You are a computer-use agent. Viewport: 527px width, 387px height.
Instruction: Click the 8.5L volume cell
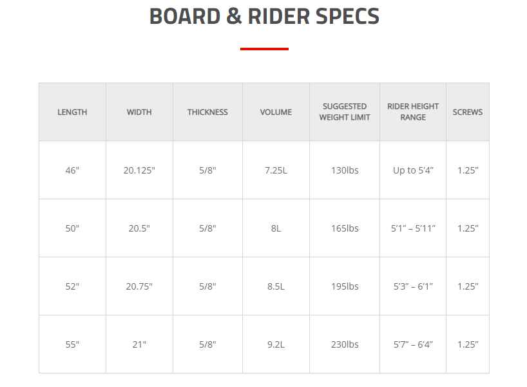(276, 286)
